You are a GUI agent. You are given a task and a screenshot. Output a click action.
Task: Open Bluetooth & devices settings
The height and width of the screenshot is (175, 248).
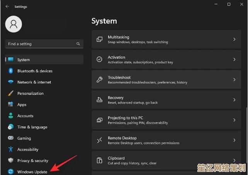point(35,71)
